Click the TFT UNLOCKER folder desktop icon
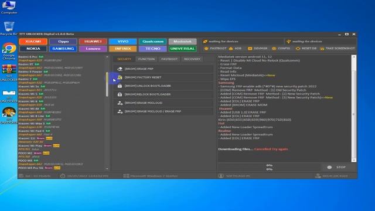375x211 pixels. 9,96
